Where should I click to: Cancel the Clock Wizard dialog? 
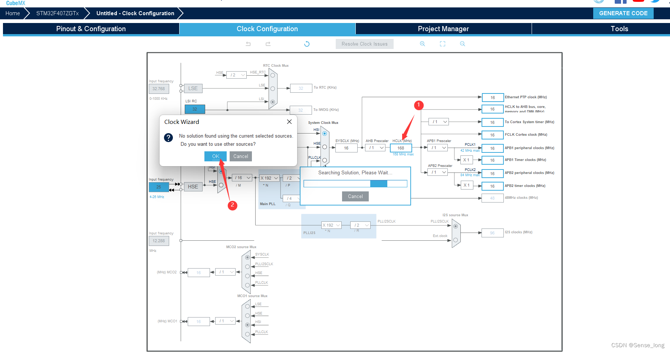click(241, 156)
